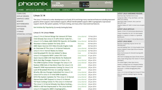
Task: Open The Godot Engine Is Now Open-Source
Action: point(128,62)
